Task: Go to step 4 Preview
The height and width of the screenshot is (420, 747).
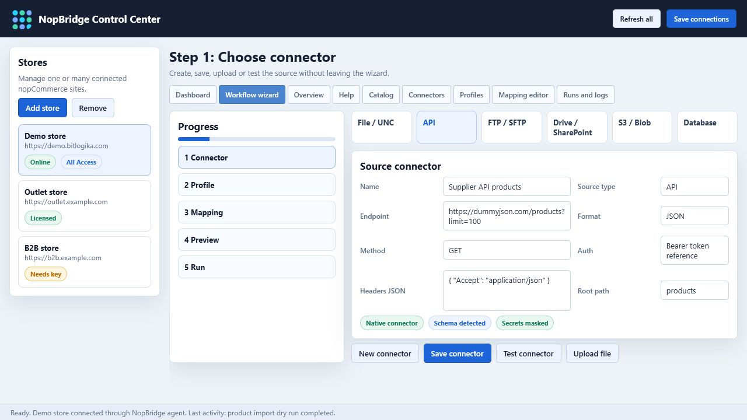Action: click(257, 240)
